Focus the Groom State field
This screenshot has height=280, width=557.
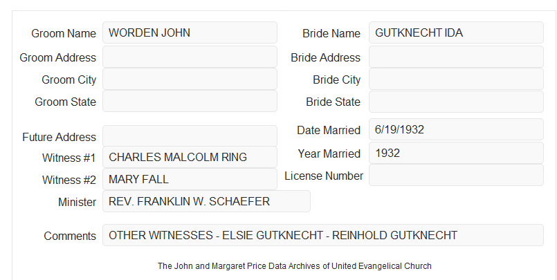pos(190,101)
